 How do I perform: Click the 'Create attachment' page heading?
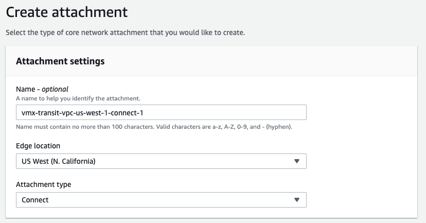67,12
